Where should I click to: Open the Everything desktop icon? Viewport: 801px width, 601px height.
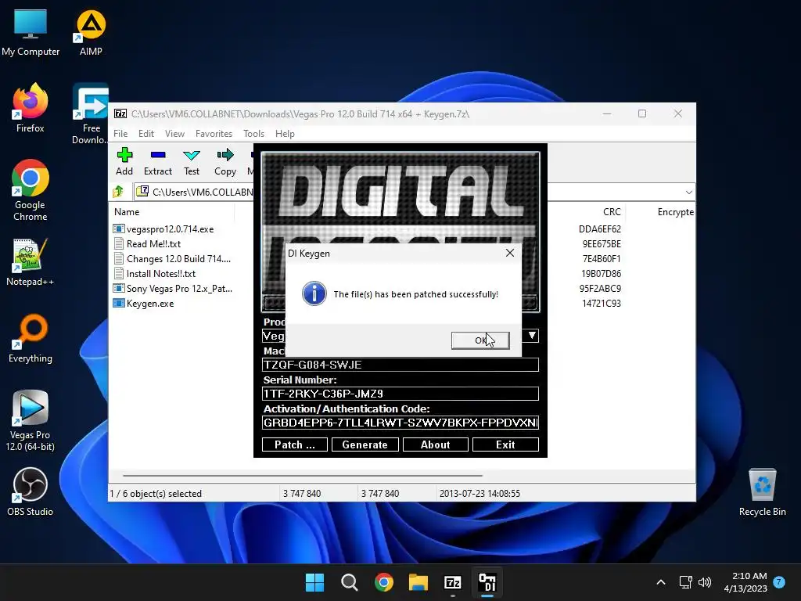coord(31,338)
